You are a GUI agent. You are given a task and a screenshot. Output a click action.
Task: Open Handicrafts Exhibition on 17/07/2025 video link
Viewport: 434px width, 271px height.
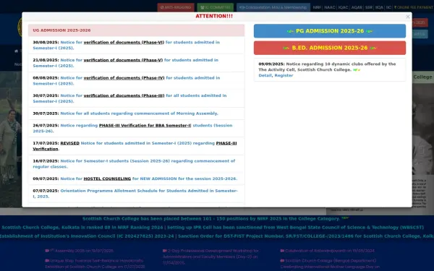point(95,264)
